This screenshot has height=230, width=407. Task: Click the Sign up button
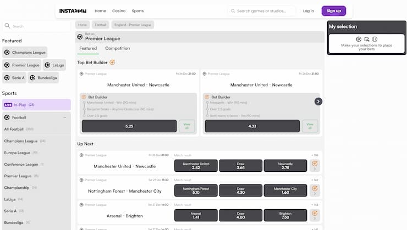pyautogui.click(x=333, y=11)
